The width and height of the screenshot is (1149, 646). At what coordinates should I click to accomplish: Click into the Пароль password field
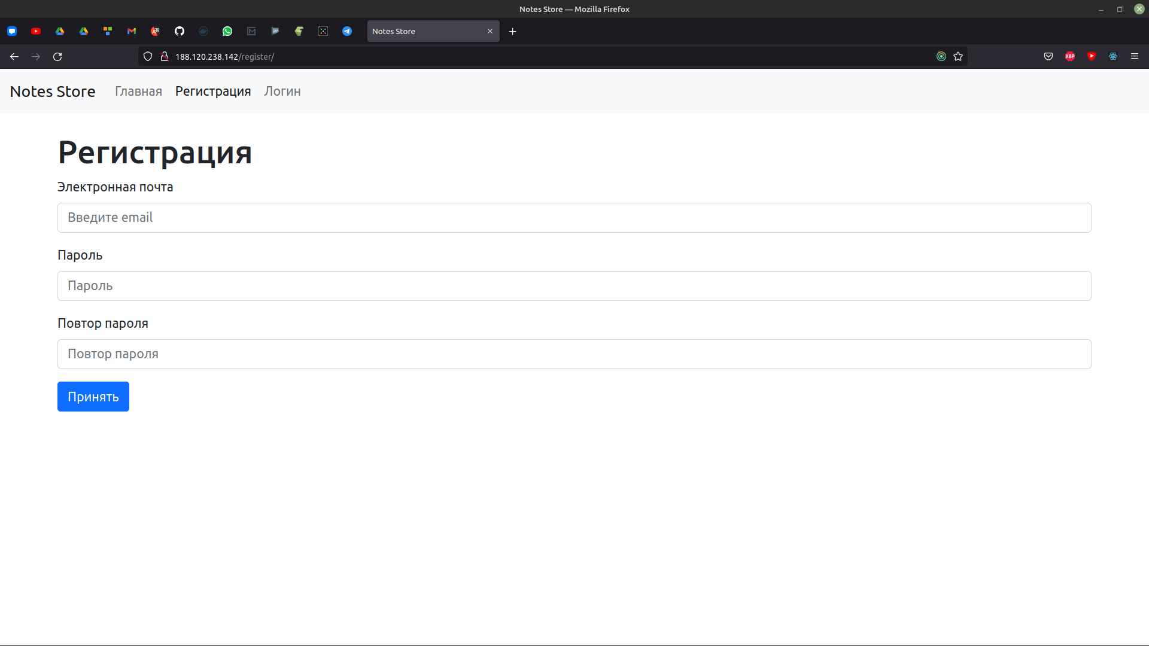pos(574,286)
